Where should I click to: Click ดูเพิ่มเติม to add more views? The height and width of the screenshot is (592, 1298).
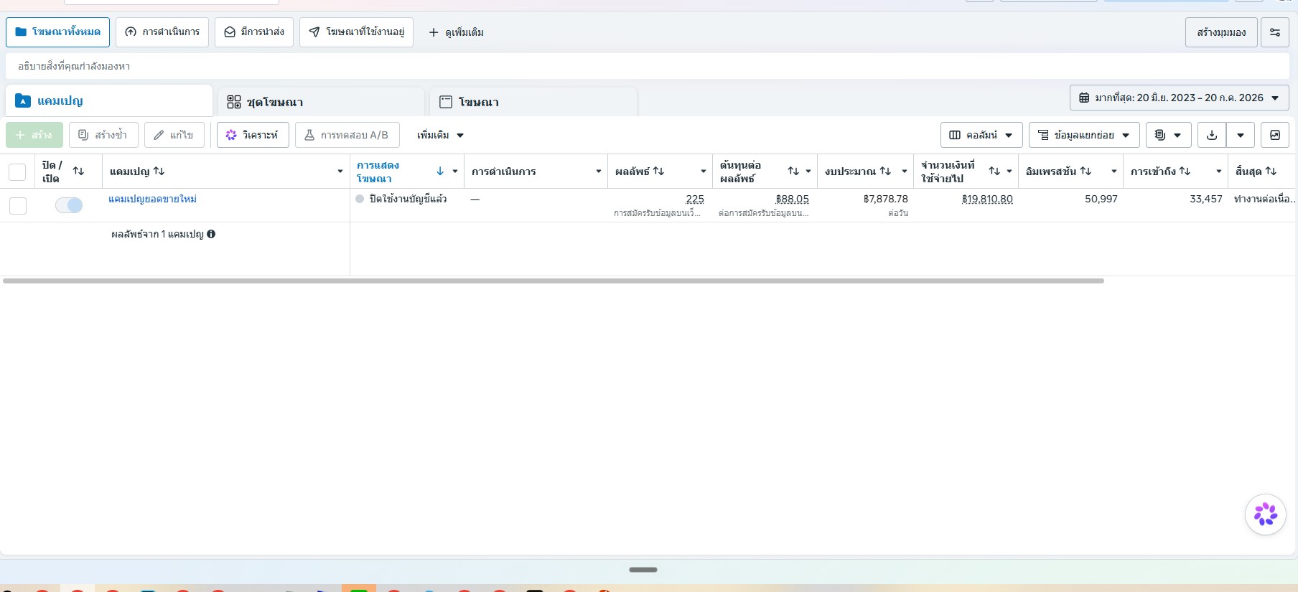(456, 32)
